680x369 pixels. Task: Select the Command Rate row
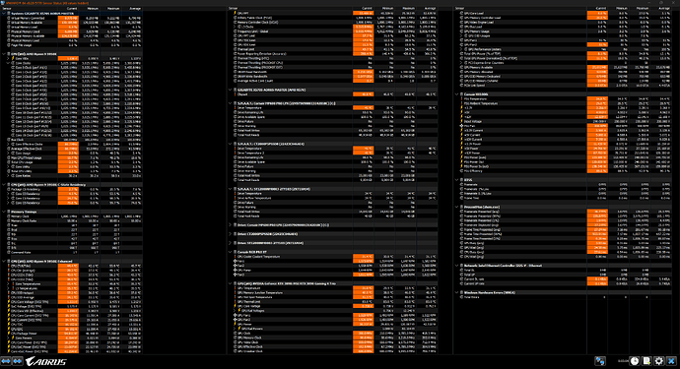click(72, 252)
